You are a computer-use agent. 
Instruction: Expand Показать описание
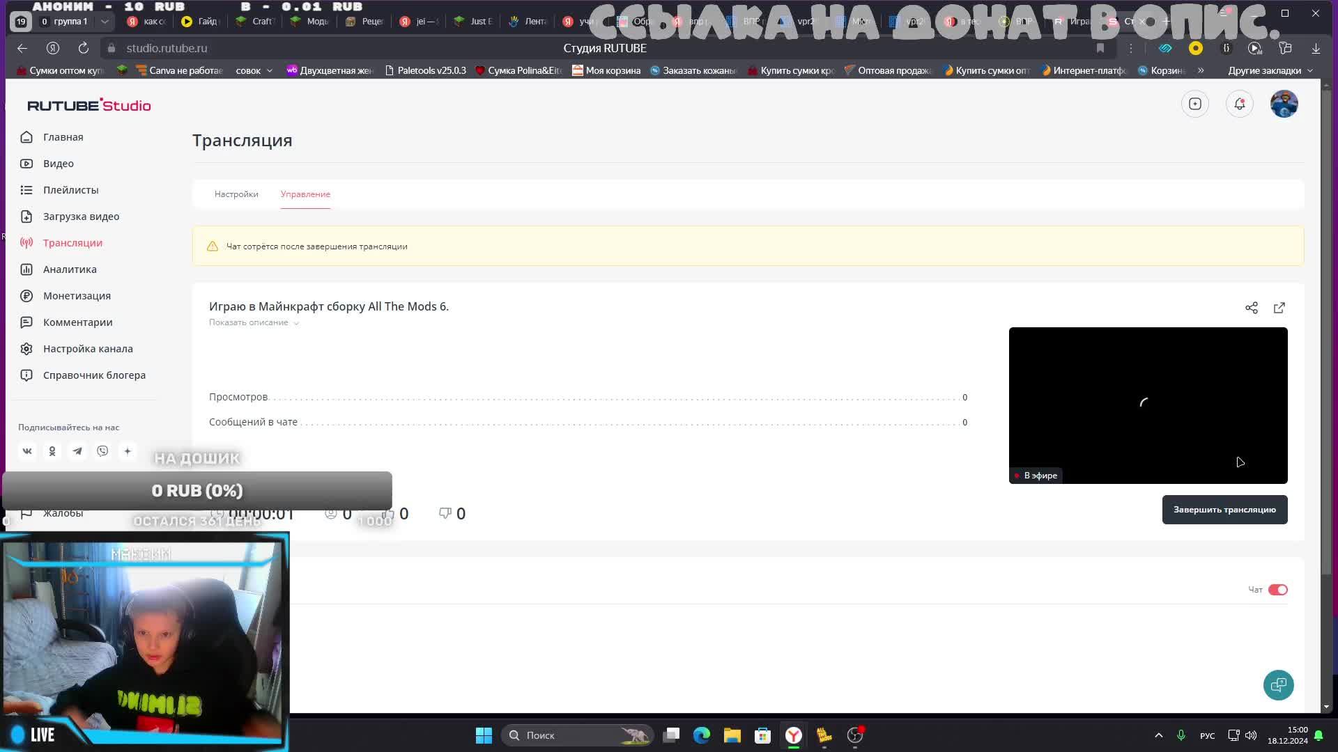pos(254,322)
